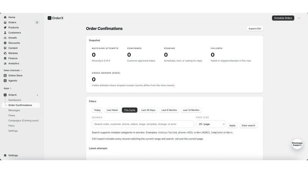The image size is (308, 173).
Task: Select the Last Week filter
Action: coord(112,110)
